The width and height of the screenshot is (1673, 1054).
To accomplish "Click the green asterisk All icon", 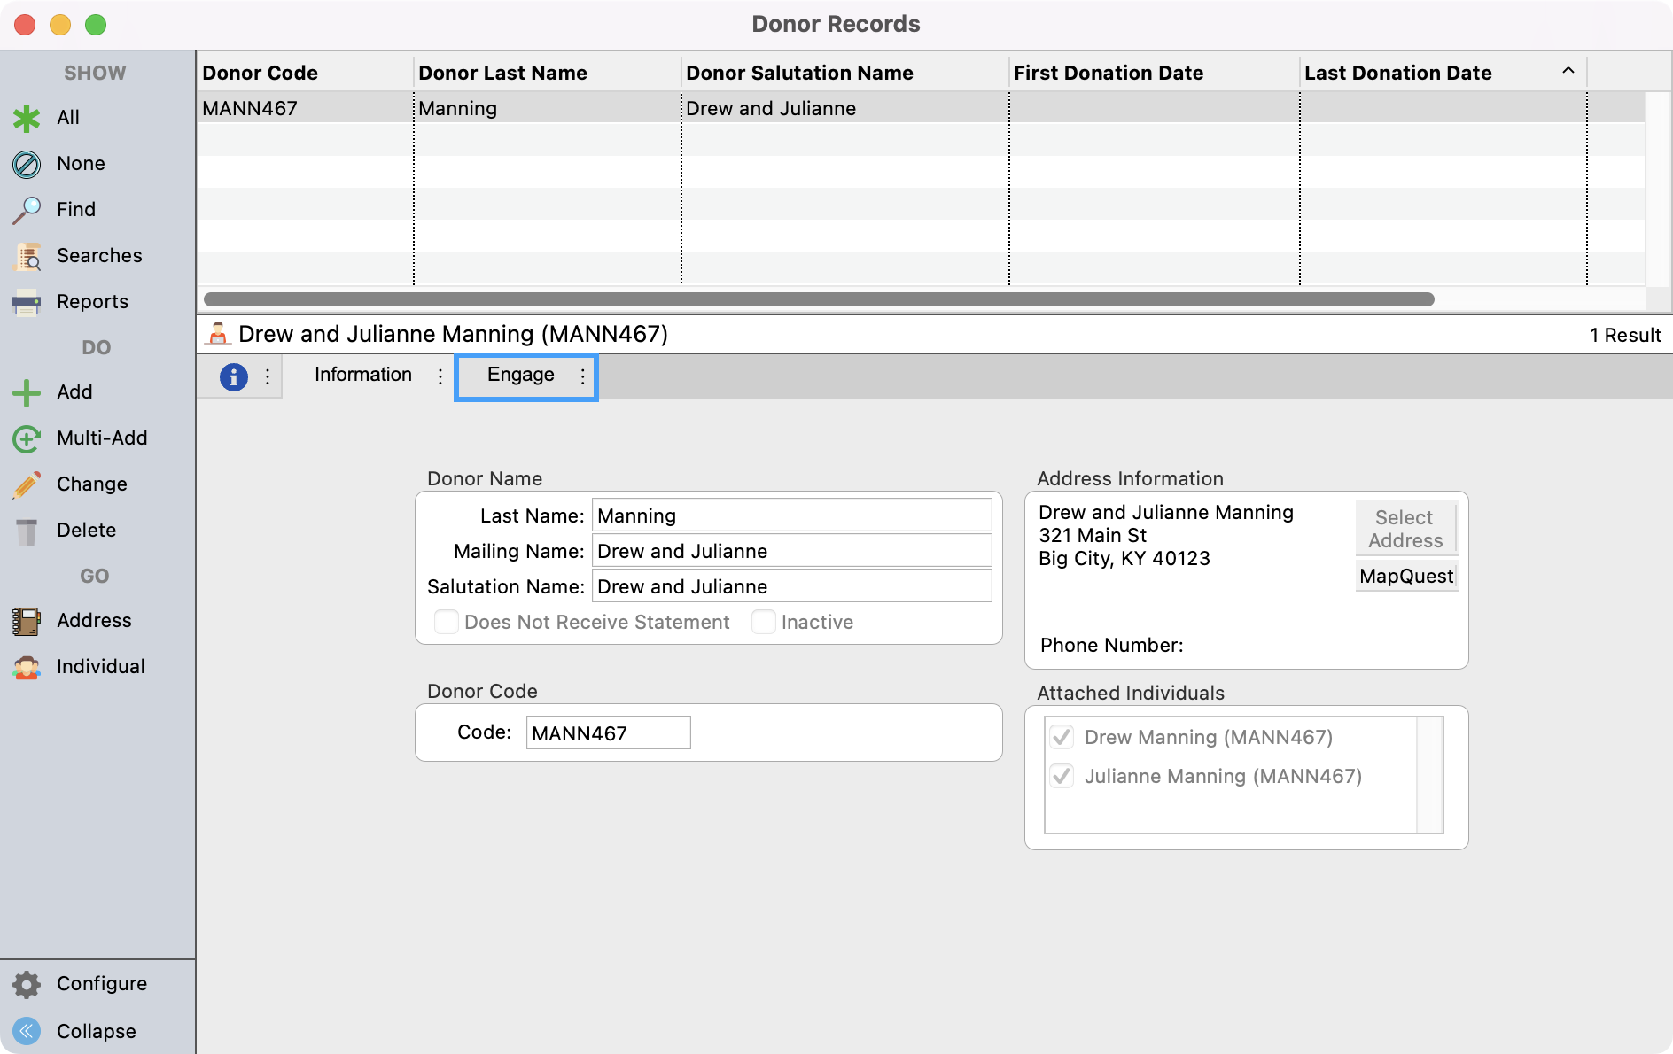I will [x=27, y=118].
